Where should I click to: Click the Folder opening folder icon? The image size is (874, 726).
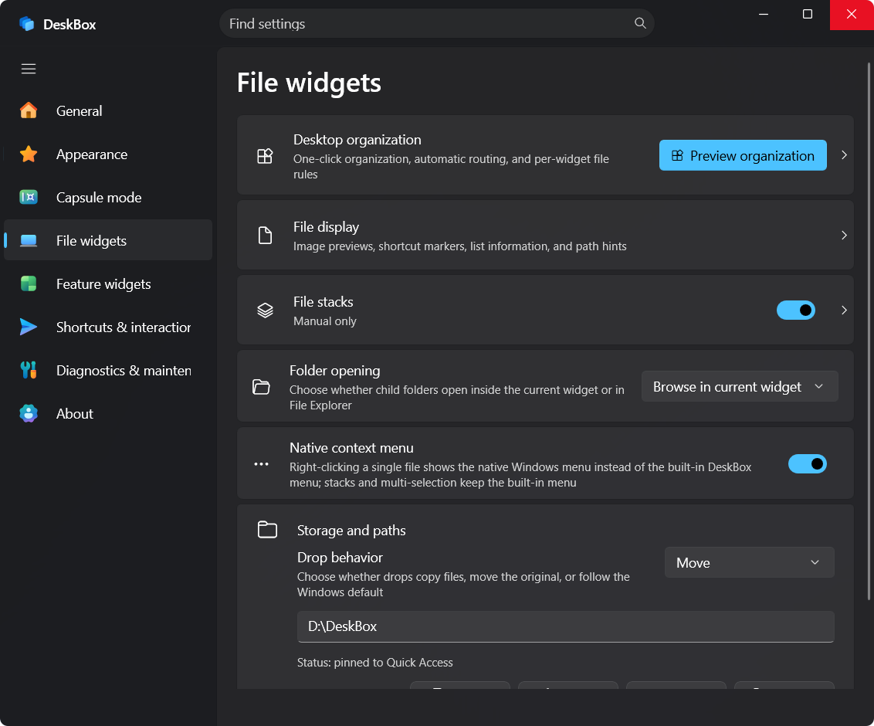261,386
